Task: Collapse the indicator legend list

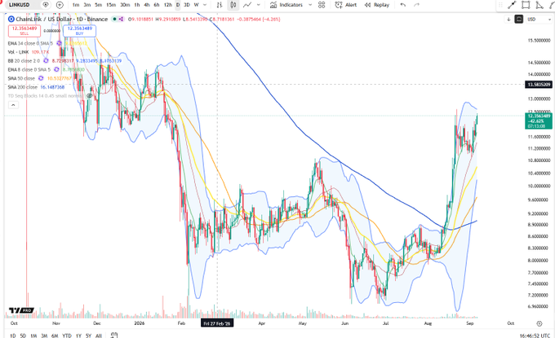Action: point(13,105)
